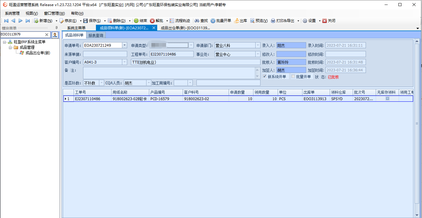Select the 成品领料单 inner tab
422x218 pixels.
(74, 35)
